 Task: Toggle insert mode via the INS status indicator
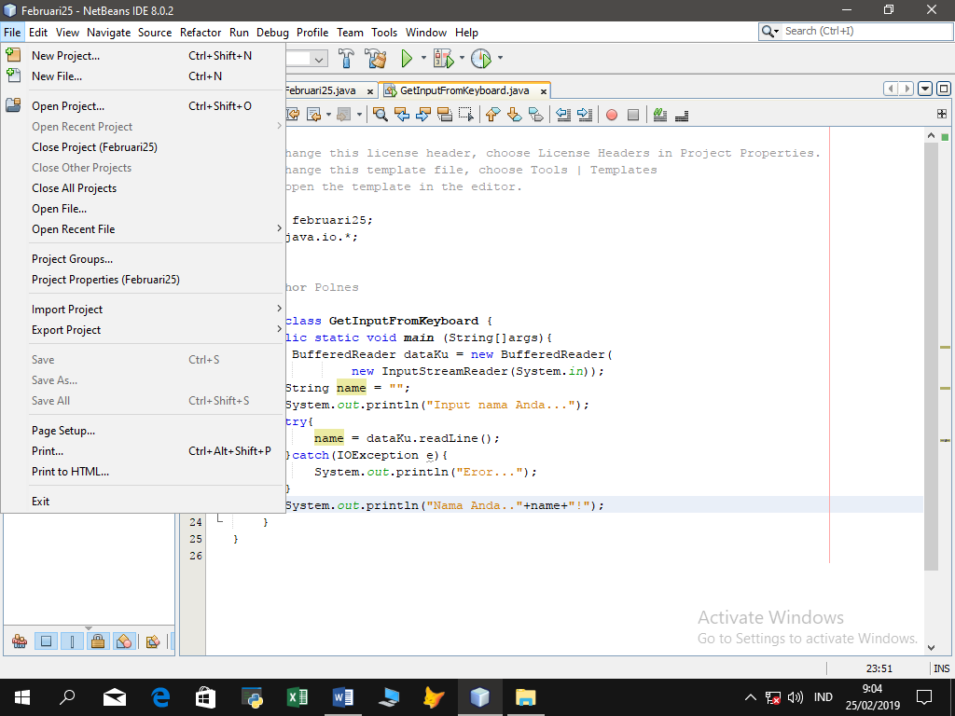pyautogui.click(x=941, y=668)
